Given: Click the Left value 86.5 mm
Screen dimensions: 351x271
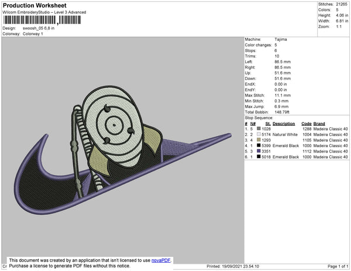Looking at the screenshot, I should [283, 62].
